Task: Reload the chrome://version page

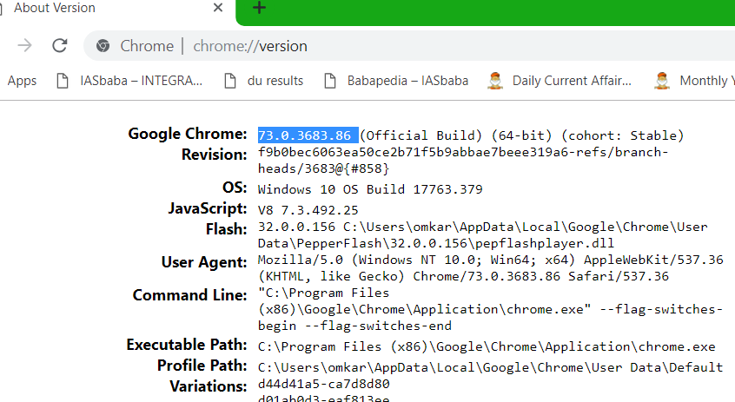Action: [x=60, y=45]
